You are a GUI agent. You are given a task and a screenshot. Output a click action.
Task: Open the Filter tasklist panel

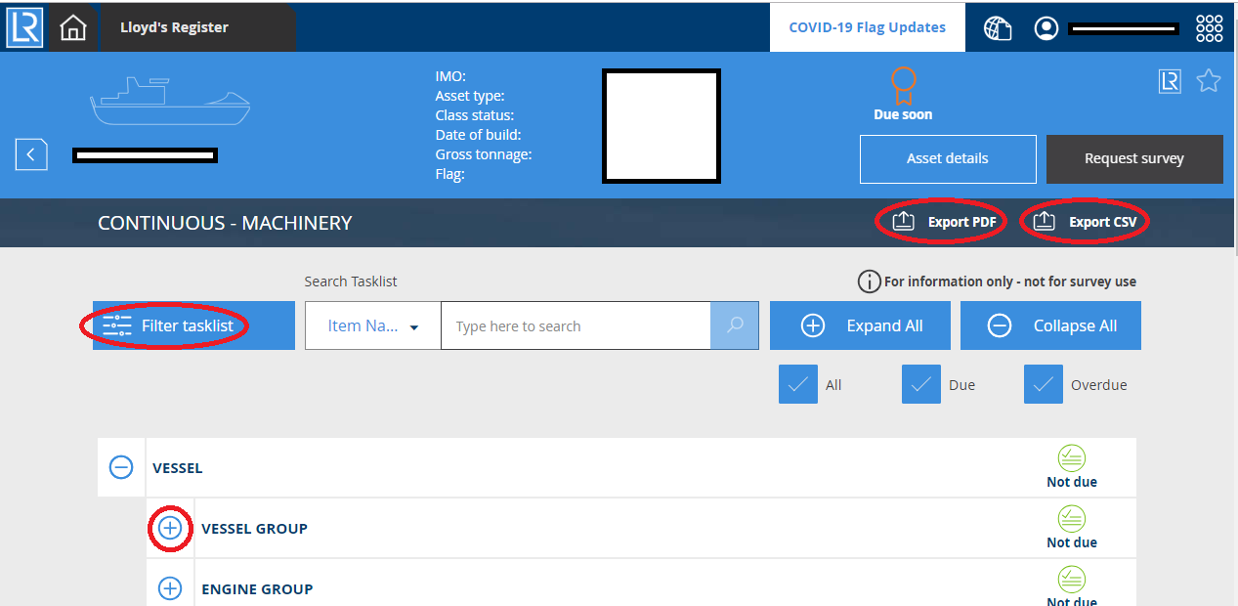(193, 325)
